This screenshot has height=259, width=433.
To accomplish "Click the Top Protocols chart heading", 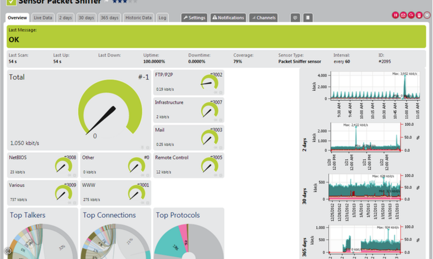I will coord(178,215).
